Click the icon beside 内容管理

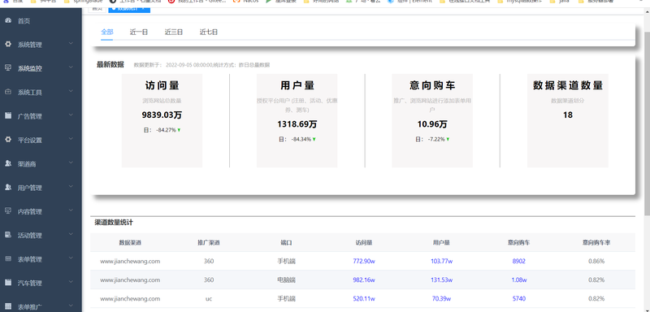click(8, 211)
